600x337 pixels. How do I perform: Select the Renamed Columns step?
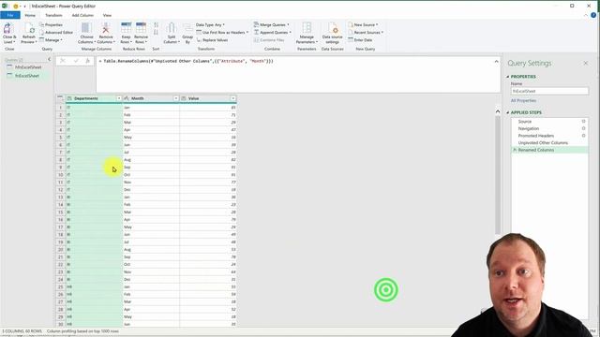click(549, 150)
